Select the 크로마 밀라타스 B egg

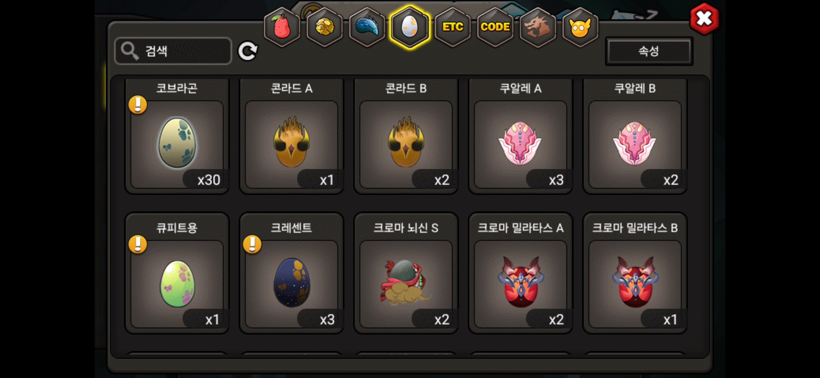coord(635,273)
